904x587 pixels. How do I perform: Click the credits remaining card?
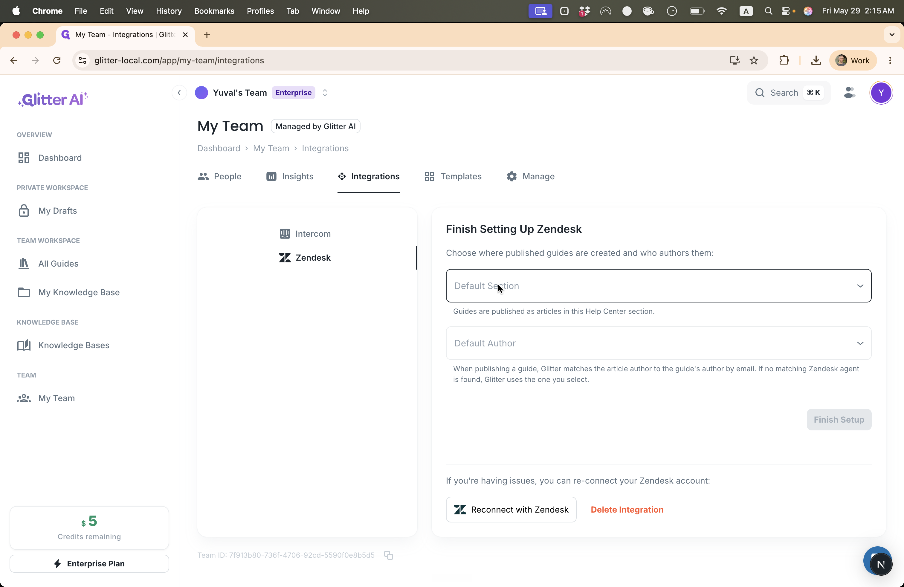[x=89, y=528]
